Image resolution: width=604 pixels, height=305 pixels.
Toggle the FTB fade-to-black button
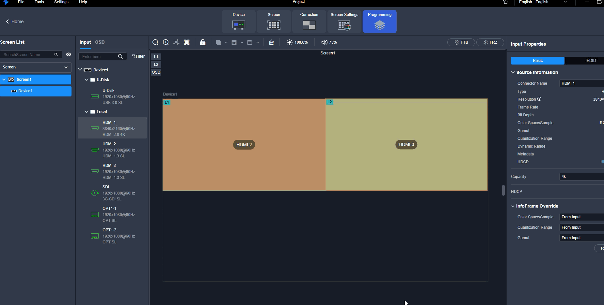coord(461,42)
